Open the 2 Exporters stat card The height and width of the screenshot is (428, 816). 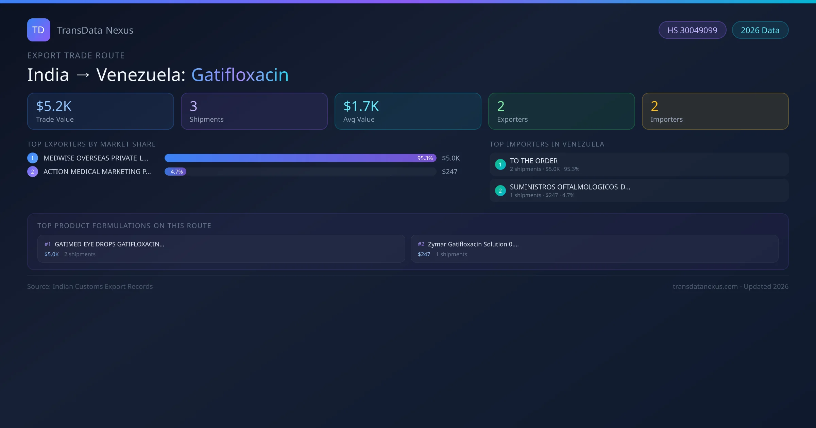click(561, 111)
